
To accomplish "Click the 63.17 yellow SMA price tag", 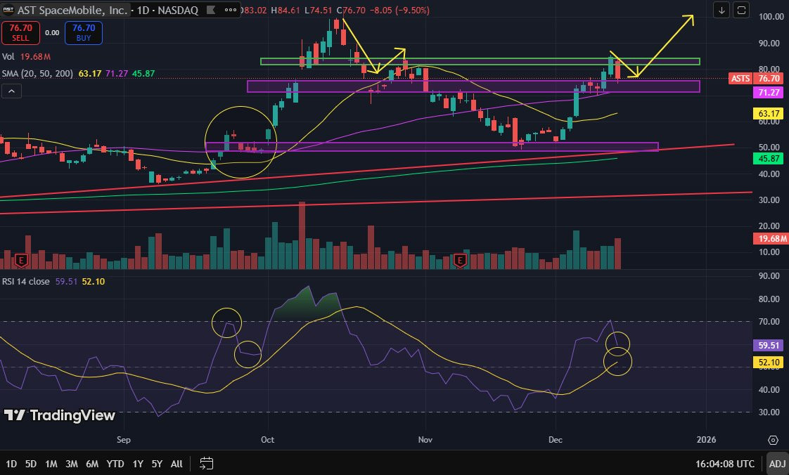I will 769,114.
